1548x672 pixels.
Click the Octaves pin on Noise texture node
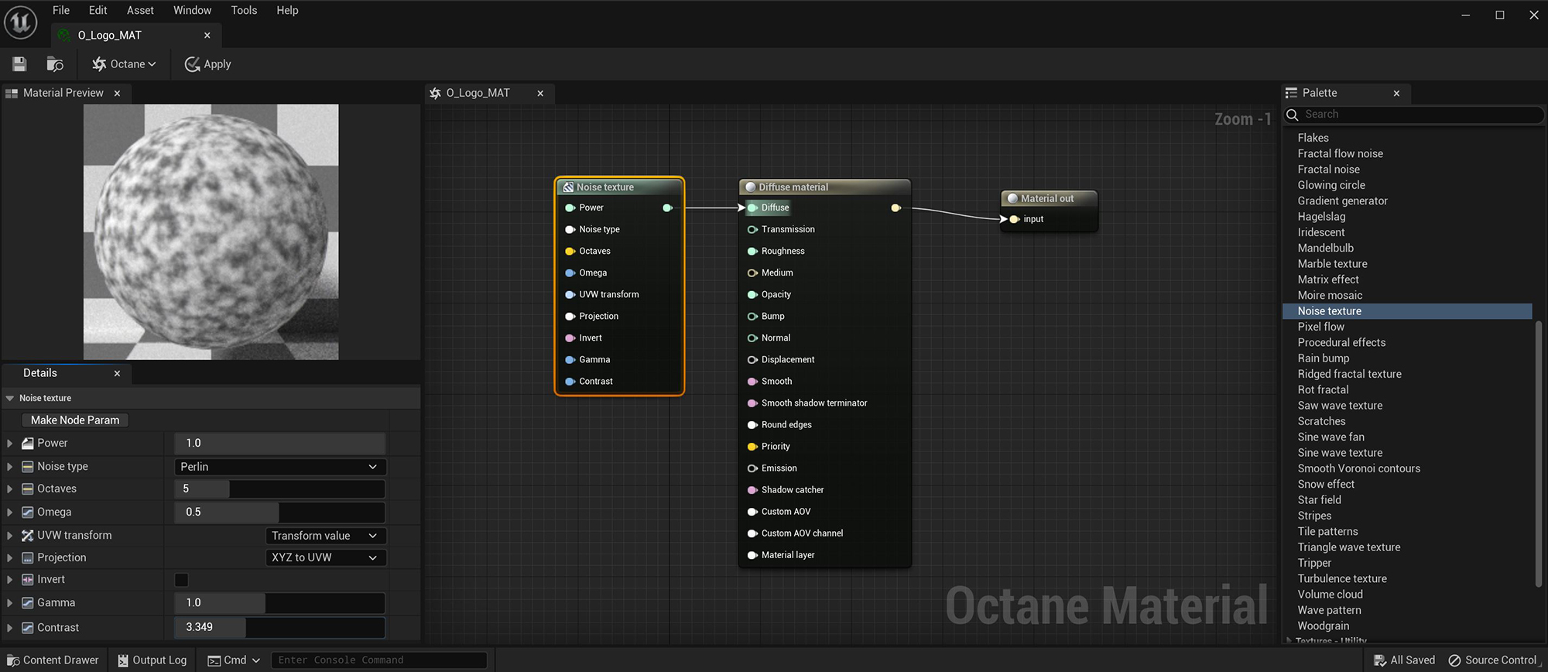pyautogui.click(x=570, y=251)
